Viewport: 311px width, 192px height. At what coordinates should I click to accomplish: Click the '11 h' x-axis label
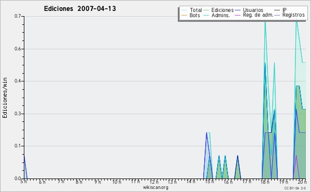click(135, 182)
